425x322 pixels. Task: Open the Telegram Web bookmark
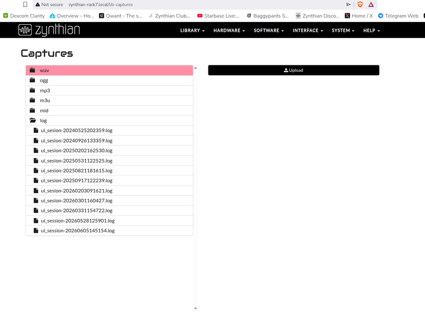[x=398, y=16]
